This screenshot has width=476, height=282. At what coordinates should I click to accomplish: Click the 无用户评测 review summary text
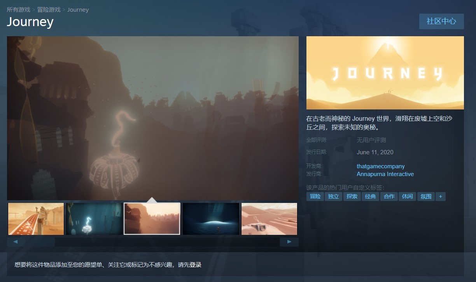tap(371, 140)
